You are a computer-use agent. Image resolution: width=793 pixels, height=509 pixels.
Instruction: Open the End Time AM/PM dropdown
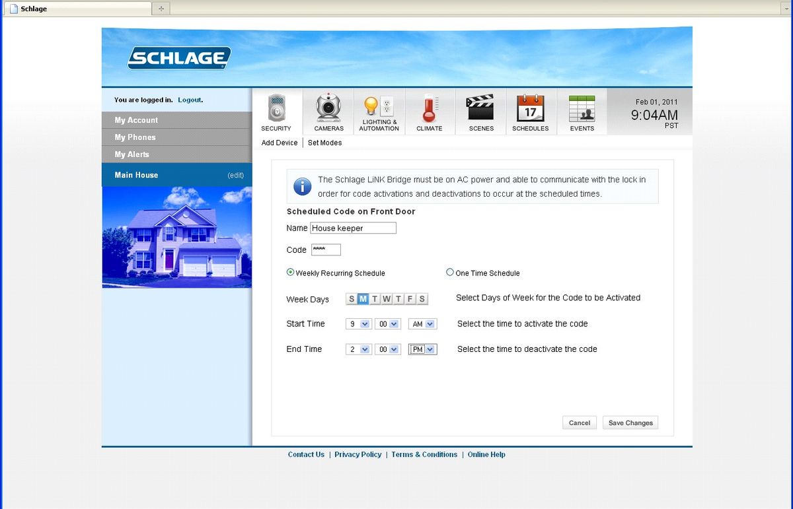coord(423,349)
